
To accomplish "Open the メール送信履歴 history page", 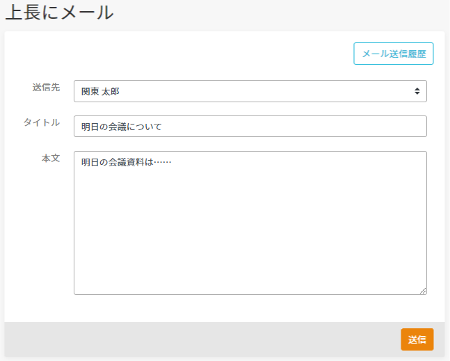I will 393,54.
